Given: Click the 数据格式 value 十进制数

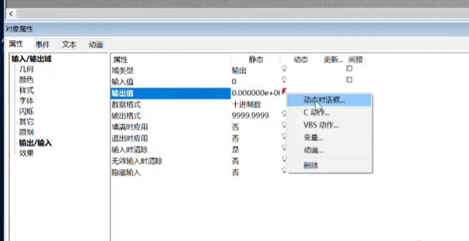Looking at the screenshot, I should click(x=246, y=104).
